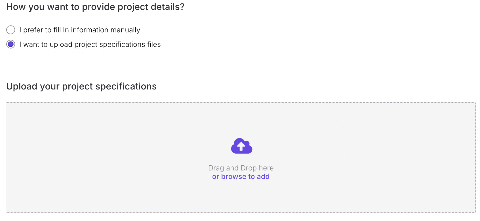The height and width of the screenshot is (221, 480).
Task: Click the "Drag and Drop here" text
Action: 241,168
